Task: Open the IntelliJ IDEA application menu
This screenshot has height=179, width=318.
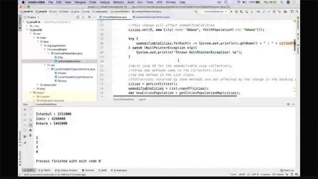Action: (36, 2)
